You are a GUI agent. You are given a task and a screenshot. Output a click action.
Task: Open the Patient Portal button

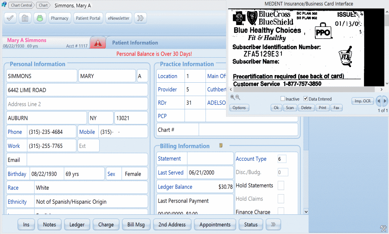(x=88, y=18)
